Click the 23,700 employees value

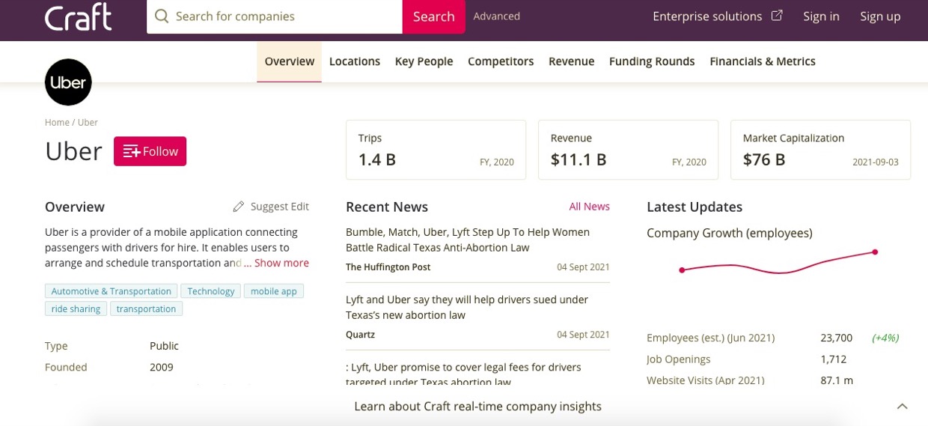coord(837,338)
